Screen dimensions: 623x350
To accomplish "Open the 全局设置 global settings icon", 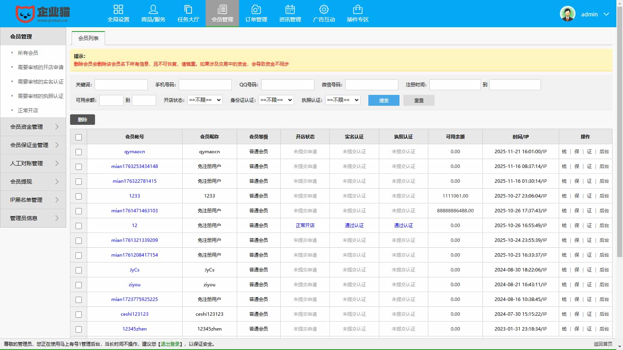I will click(118, 9).
